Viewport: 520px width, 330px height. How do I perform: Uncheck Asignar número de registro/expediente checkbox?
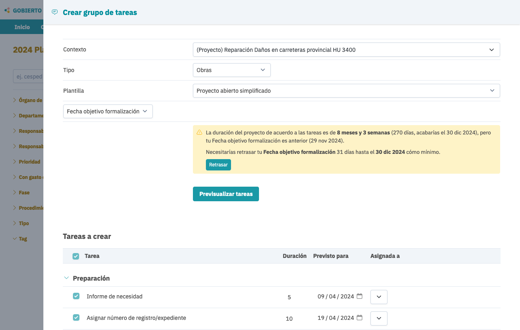tap(76, 317)
